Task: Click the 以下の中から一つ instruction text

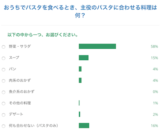Action: pyautogui.click(x=43, y=35)
